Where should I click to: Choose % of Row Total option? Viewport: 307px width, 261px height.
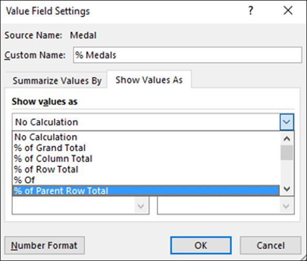tap(146, 169)
